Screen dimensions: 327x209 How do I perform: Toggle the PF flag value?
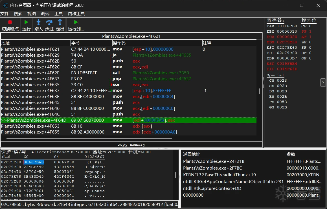click(310, 32)
